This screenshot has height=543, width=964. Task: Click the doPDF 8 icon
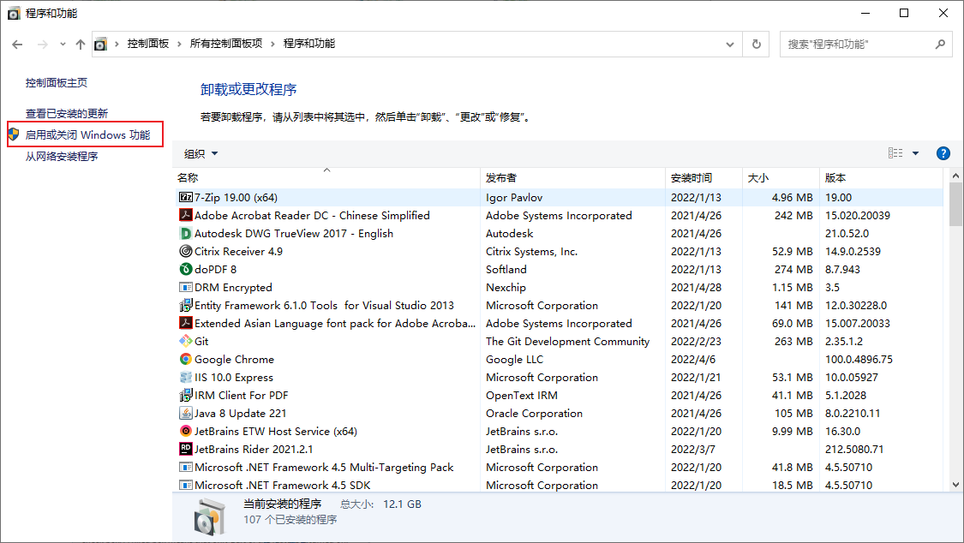pos(186,269)
